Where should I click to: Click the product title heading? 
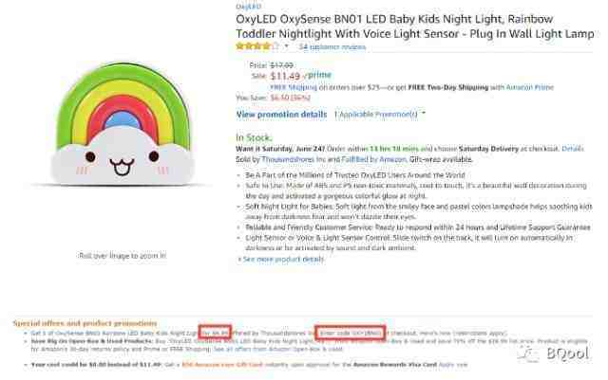415,27
